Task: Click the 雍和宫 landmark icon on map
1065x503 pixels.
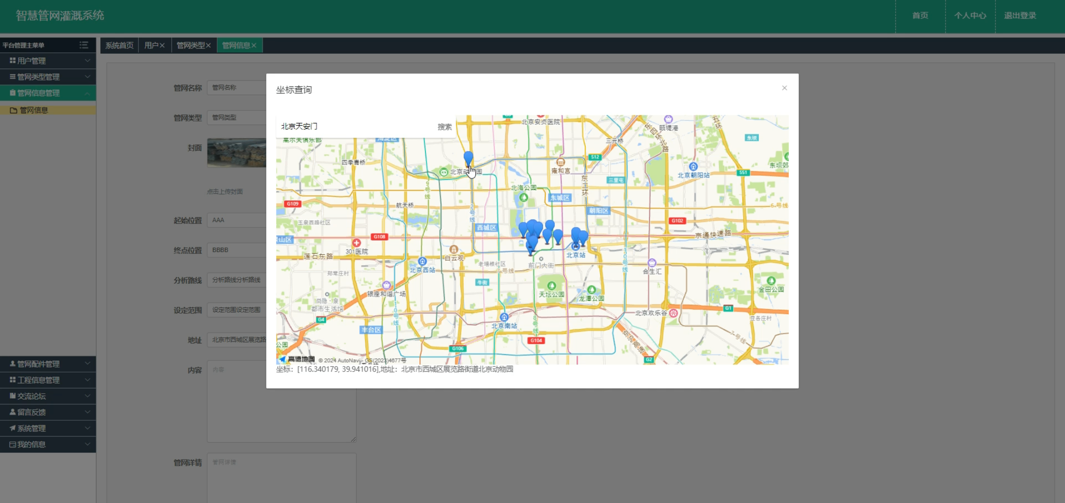Action: point(560,162)
